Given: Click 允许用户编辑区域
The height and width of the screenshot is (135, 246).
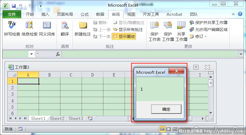Looking at the screenshot, I should (x=208, y=29).
